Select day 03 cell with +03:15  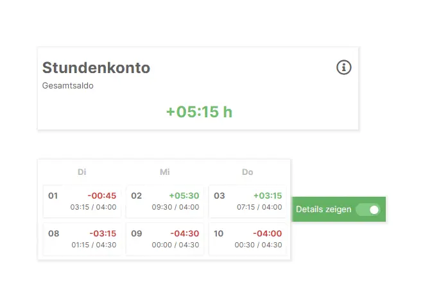coord(248,201)
